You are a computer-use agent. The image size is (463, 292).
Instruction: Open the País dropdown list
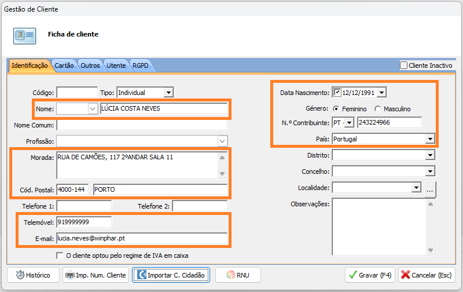(x=429, y=139)
